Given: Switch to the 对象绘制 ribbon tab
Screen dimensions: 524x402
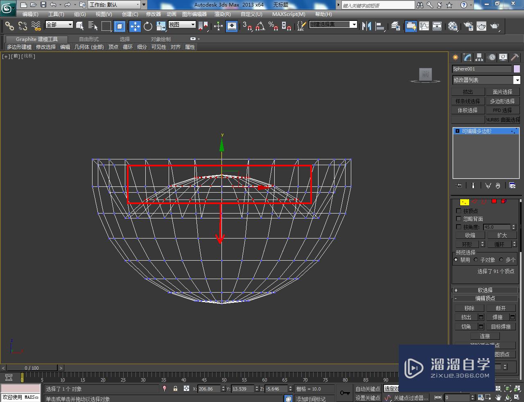Looking at the screenshot, I should tap(160, 39).
